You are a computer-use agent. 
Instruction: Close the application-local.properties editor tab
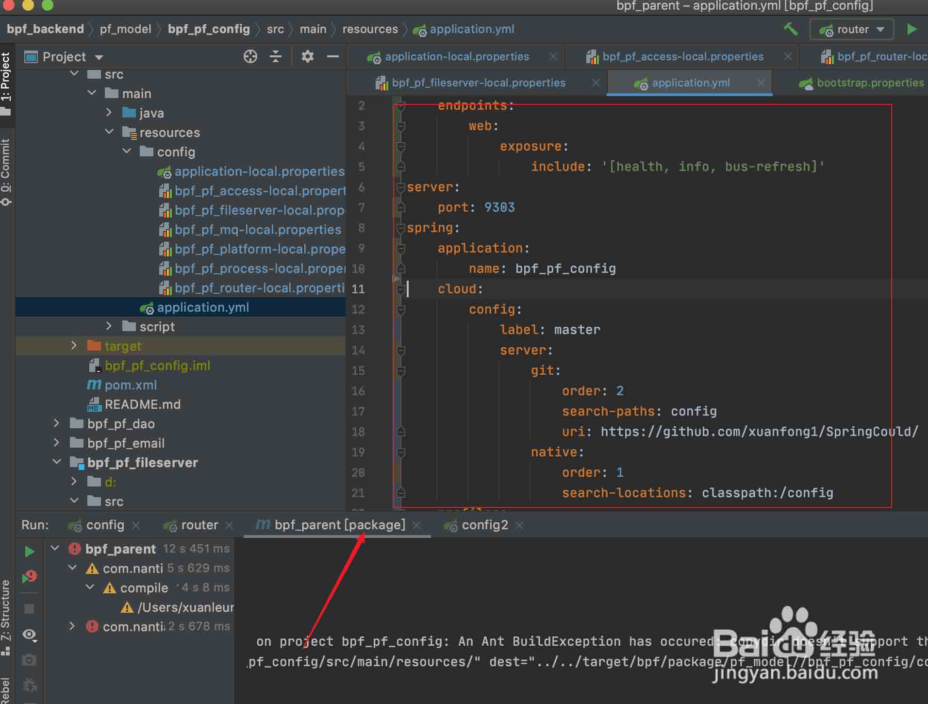pos(553,57)
